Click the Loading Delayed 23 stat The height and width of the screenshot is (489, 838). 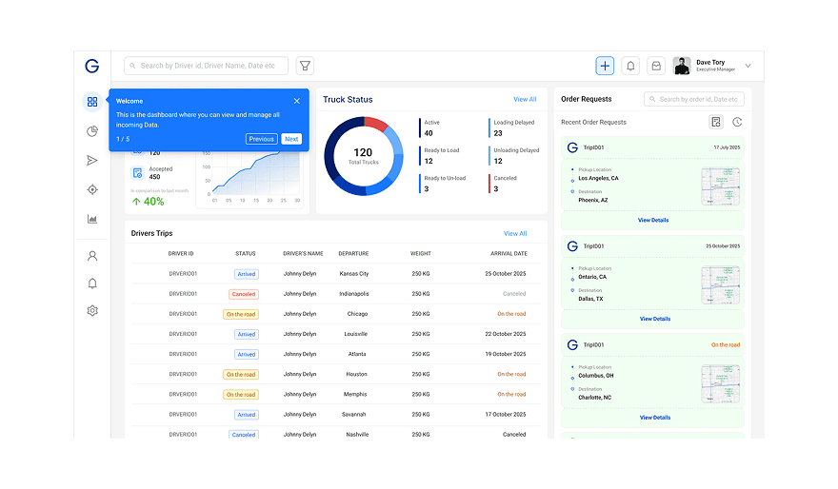pos(512,127)
